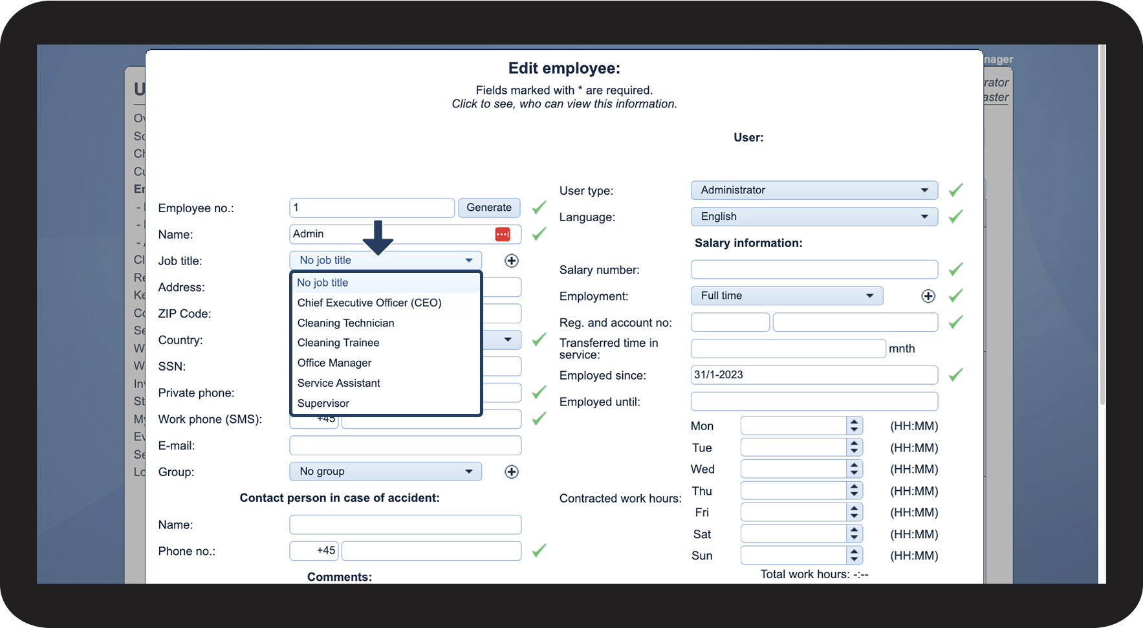Image resolution: width=1143 pixels, height=628 pixels.
Task: Click green checkmark beside Country
Action: pyautogui.click(x=539, y=340)
